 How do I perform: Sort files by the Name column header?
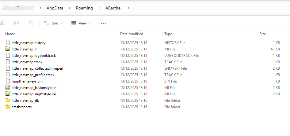pos(10,34)
